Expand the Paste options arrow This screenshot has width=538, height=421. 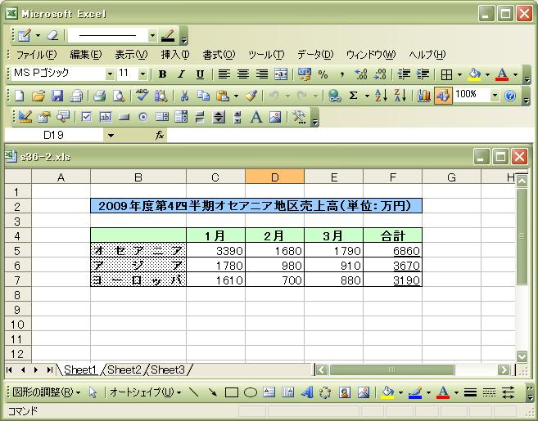pyautogui.click(x=236, y=96)
